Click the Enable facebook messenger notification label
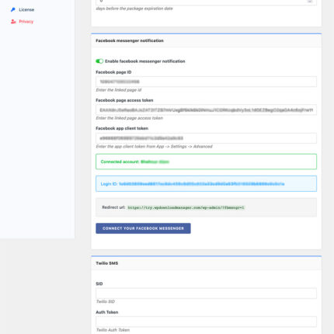The width and height of the screenshot is (334, 334). 145,61
